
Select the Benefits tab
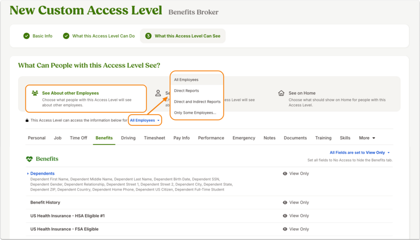(x=104, y=138)
